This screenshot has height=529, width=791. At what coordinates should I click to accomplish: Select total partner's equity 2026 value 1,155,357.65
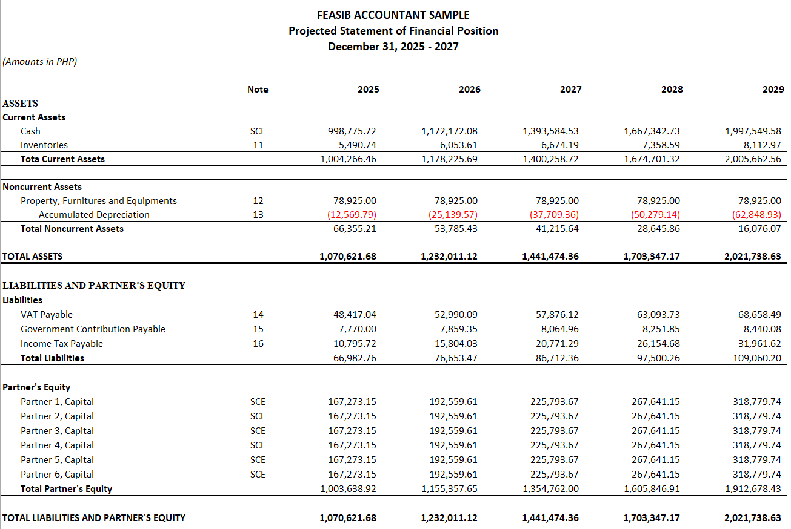click(449, 488)
